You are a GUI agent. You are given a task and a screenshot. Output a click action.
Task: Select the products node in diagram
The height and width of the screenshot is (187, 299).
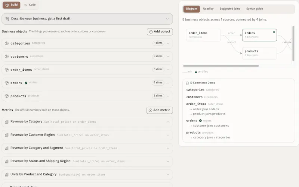coord(259,53)
